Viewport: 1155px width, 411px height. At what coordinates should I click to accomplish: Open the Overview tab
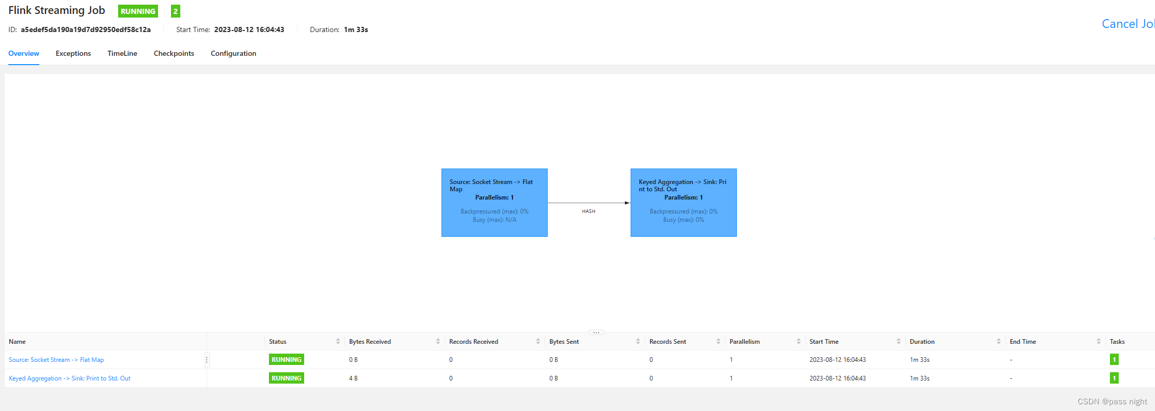[x=24, y=53]
